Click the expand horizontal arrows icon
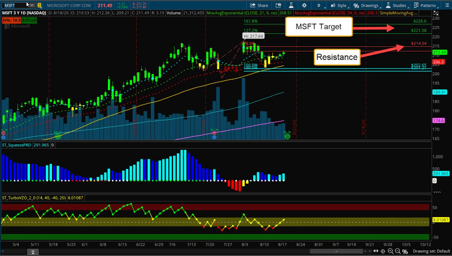 (376, 251)
